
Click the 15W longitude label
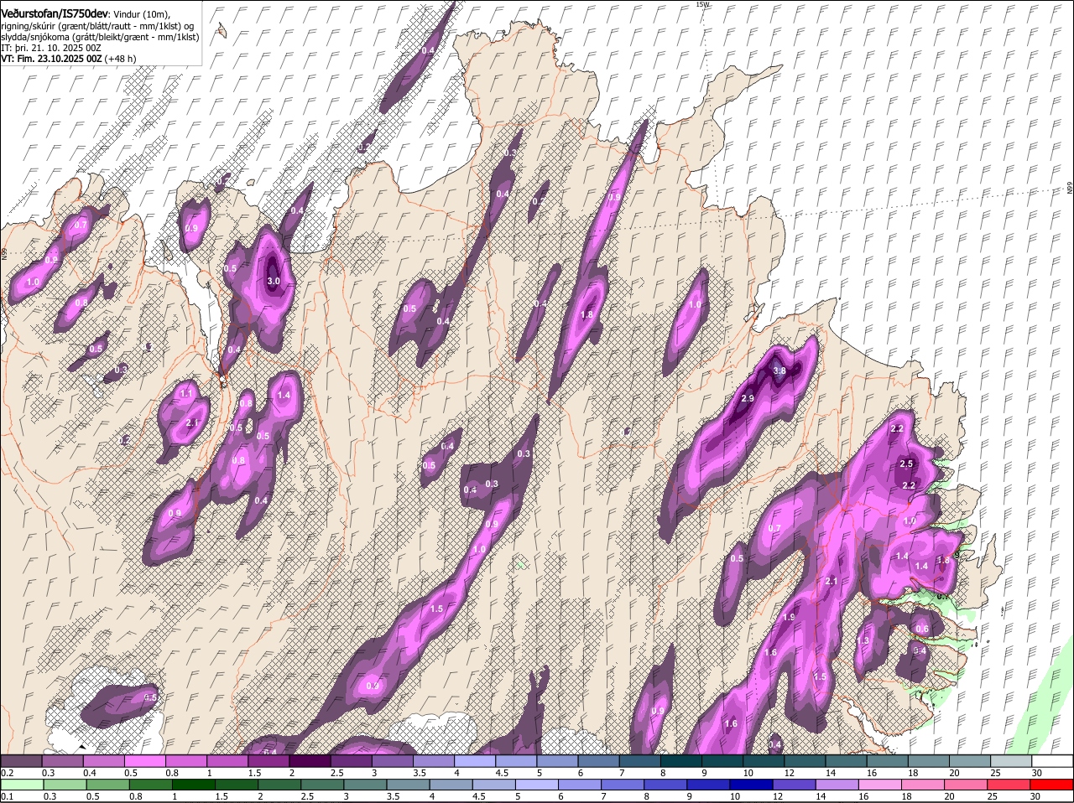click(x=703, y=4)
